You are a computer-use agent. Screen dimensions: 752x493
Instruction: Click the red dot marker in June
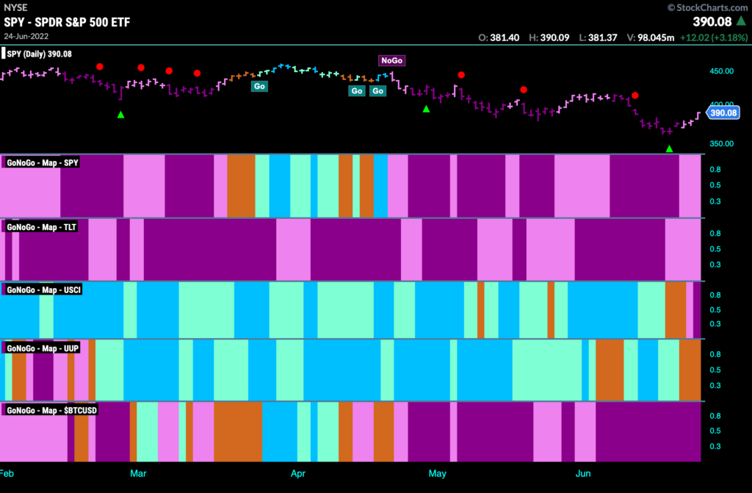coord(635,96)
